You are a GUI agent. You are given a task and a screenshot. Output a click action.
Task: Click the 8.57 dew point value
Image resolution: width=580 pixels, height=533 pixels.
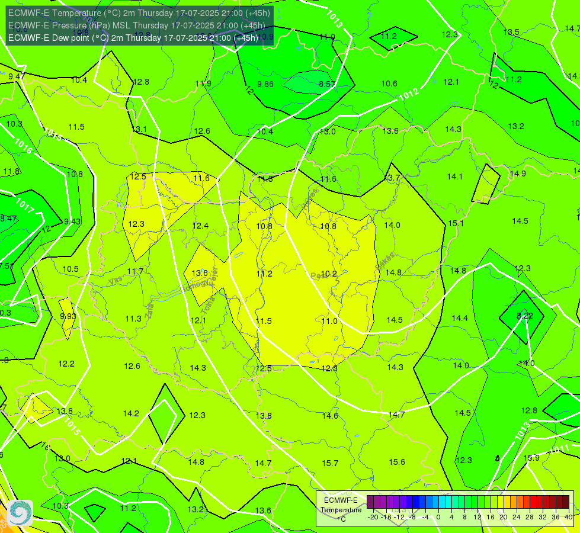coord(327,84)
